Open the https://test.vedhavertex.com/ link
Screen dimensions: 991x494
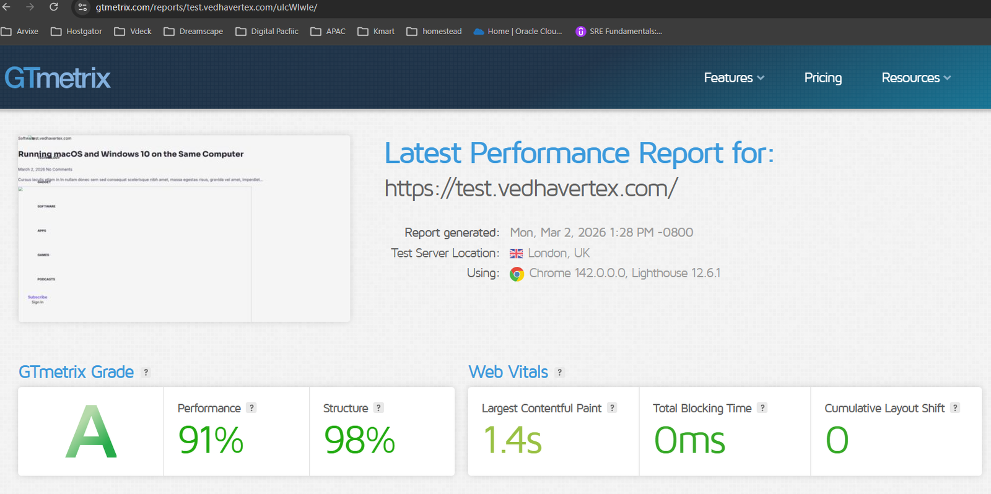[x=531, y=188]
